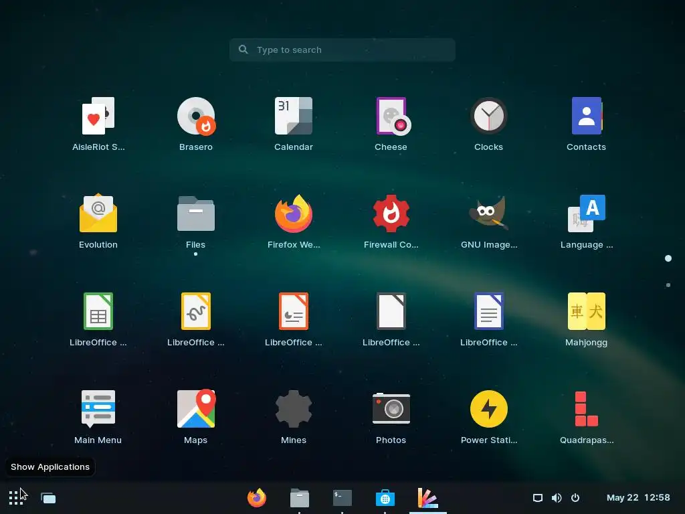
Task: Open Main Menu editor
Action: (98, 417)
